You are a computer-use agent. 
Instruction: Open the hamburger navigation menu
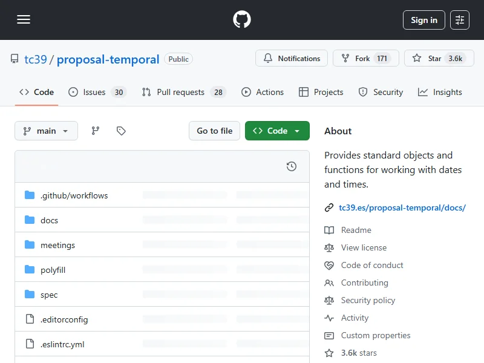pyautogui.click(x=24, y=20)
